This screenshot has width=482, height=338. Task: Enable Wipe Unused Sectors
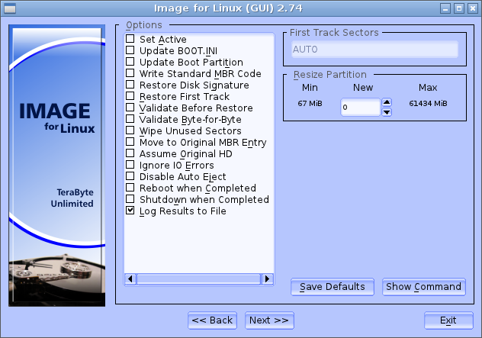pos(130,130)
